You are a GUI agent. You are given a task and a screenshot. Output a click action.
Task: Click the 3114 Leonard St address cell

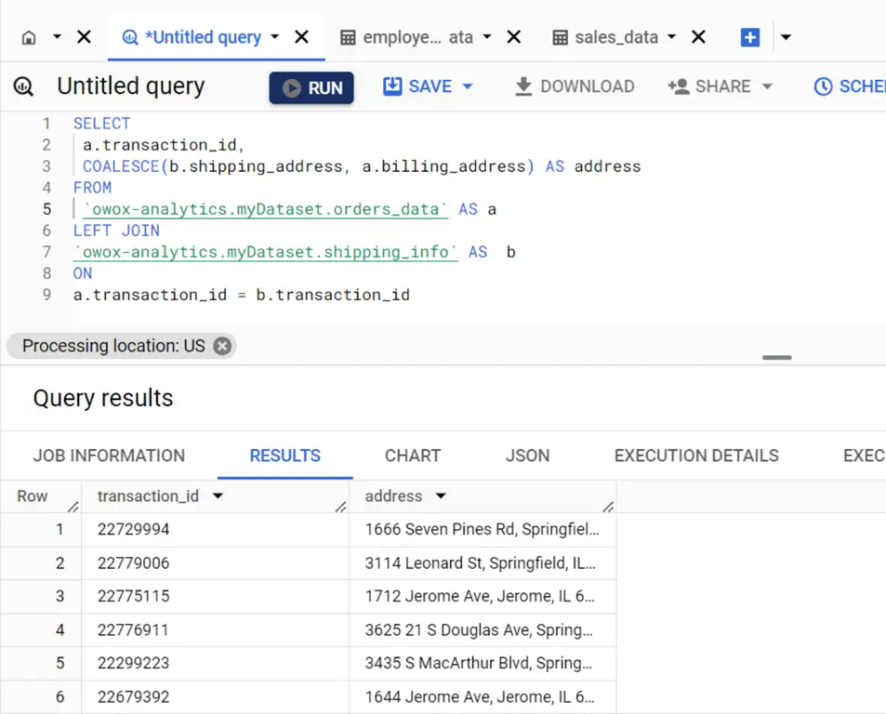click(482, 563)
